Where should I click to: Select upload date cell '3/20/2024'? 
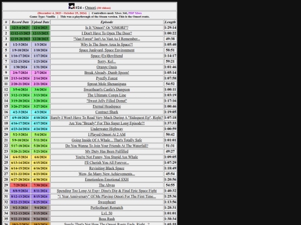(x=41, y=101)
